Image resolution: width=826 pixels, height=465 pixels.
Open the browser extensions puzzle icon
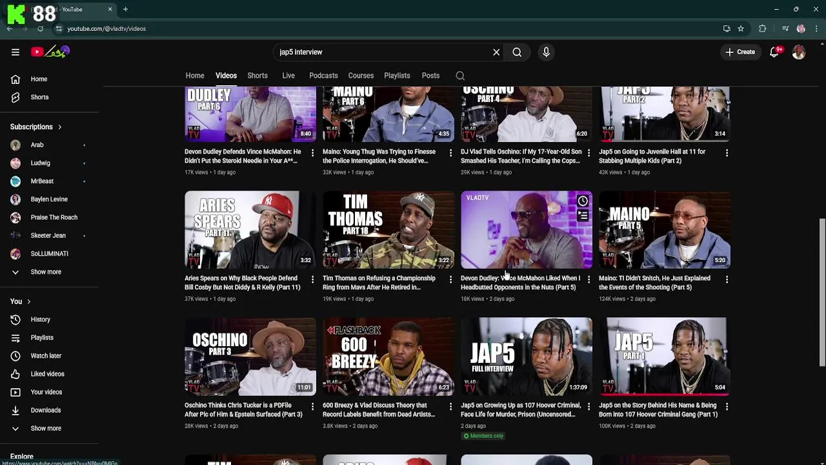[763, 28]
